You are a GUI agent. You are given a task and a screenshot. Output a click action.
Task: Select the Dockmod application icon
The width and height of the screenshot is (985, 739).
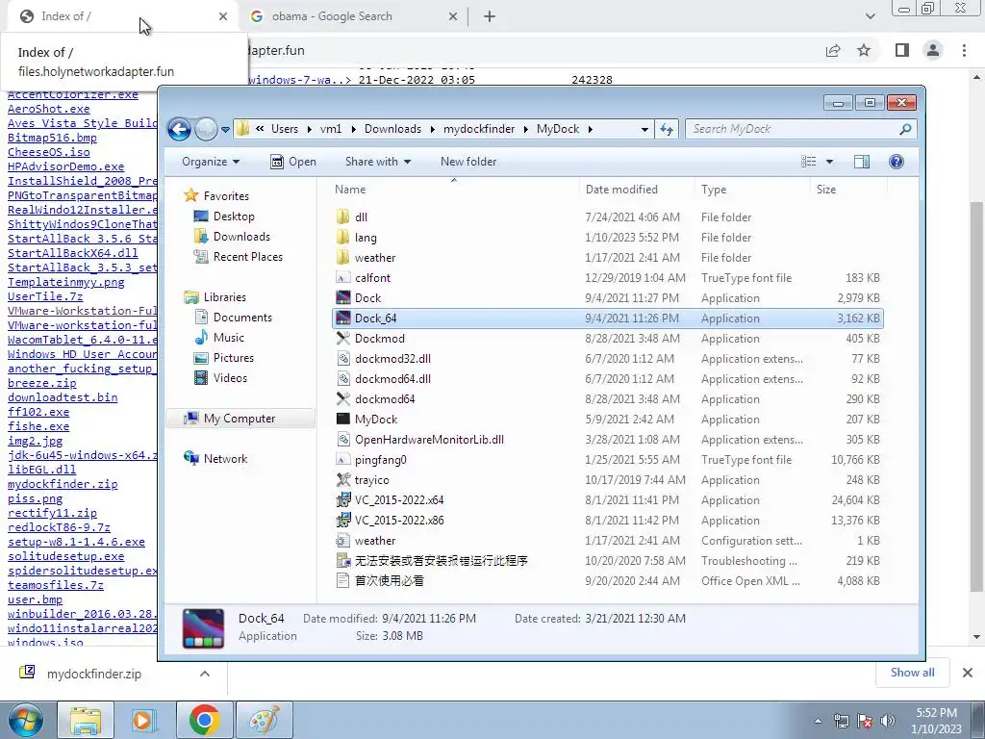[x=343, y=338]
